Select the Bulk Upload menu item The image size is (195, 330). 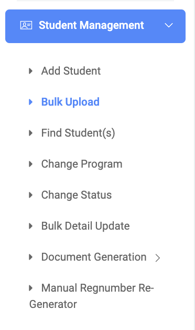coord(70,102)
